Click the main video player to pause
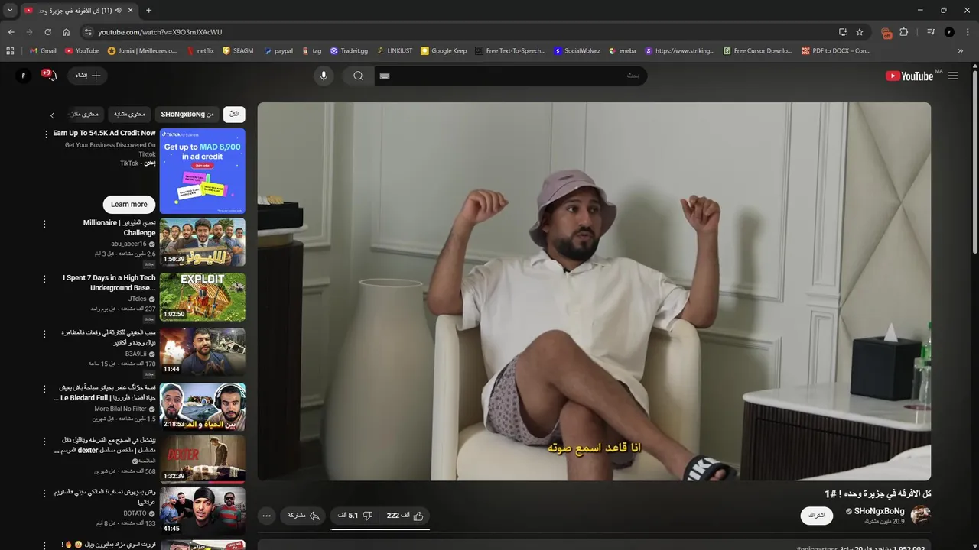The image size is (979, 550). coord(594,292)
